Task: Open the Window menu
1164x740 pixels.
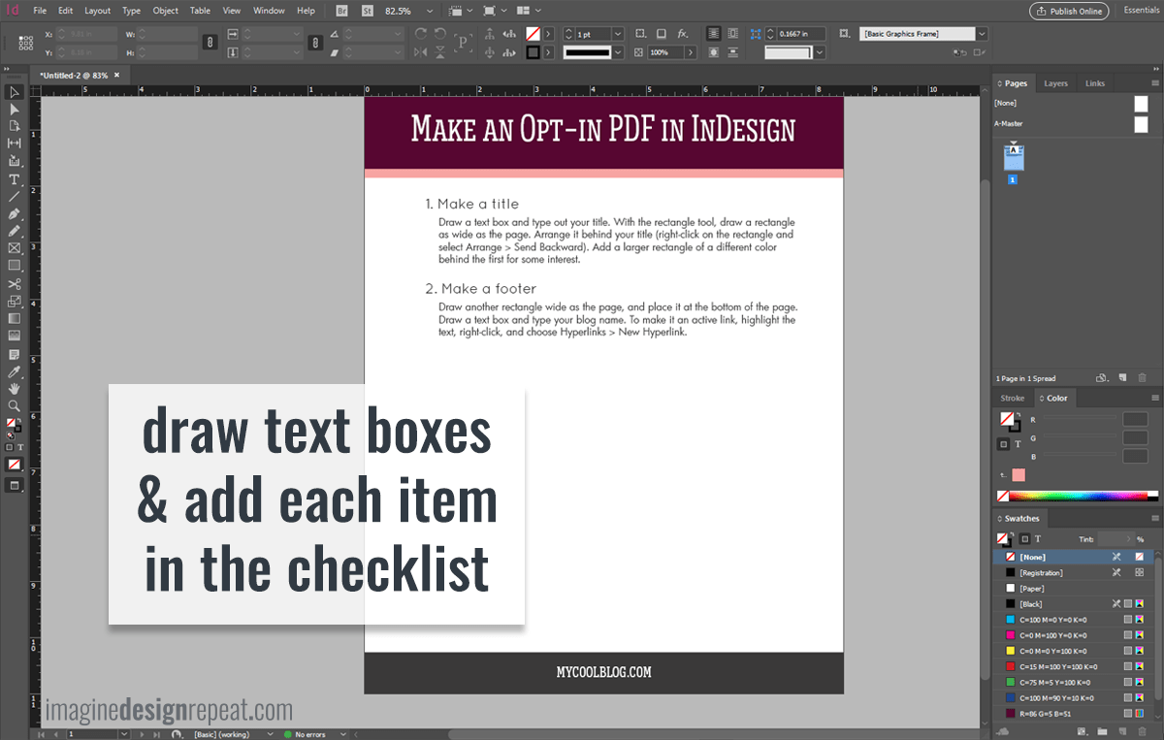Action: point(269,11)
